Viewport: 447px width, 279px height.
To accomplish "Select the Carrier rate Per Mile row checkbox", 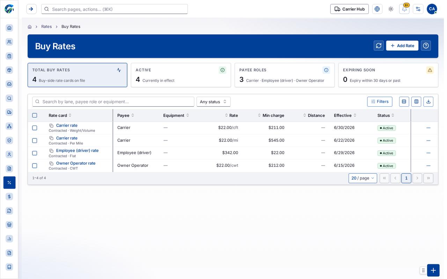I will (x=35, y=141).
